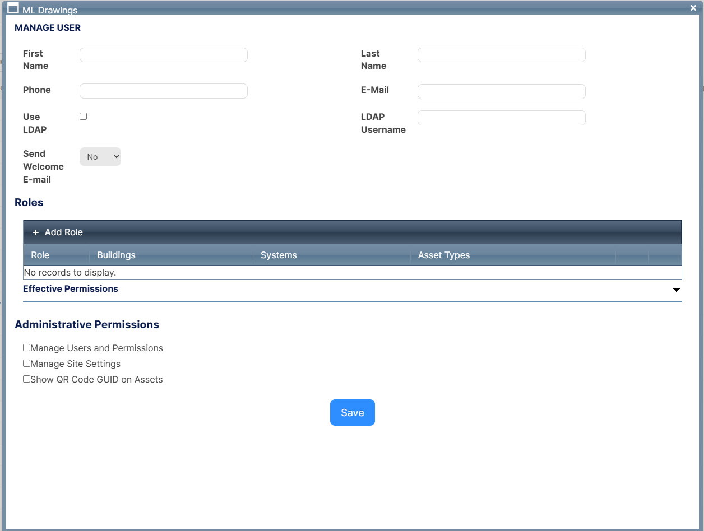Click the Save button
The image size is (704, 531).
353,413
